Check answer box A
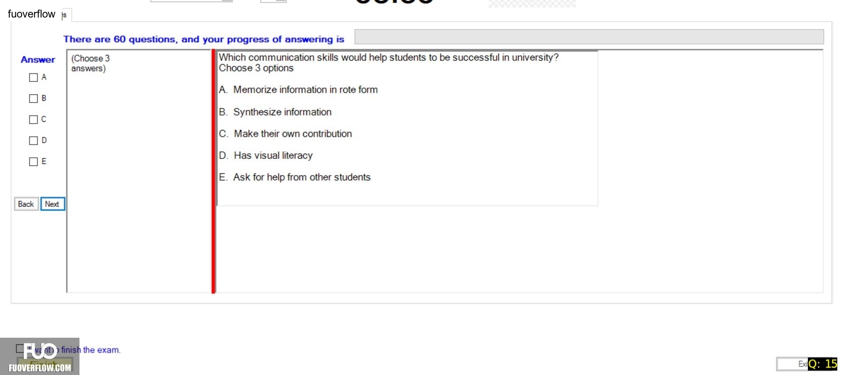 point(33,78)
